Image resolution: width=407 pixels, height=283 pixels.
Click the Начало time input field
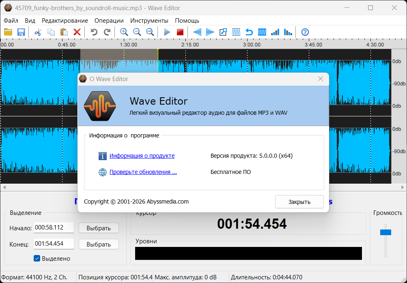pos(54,227)
